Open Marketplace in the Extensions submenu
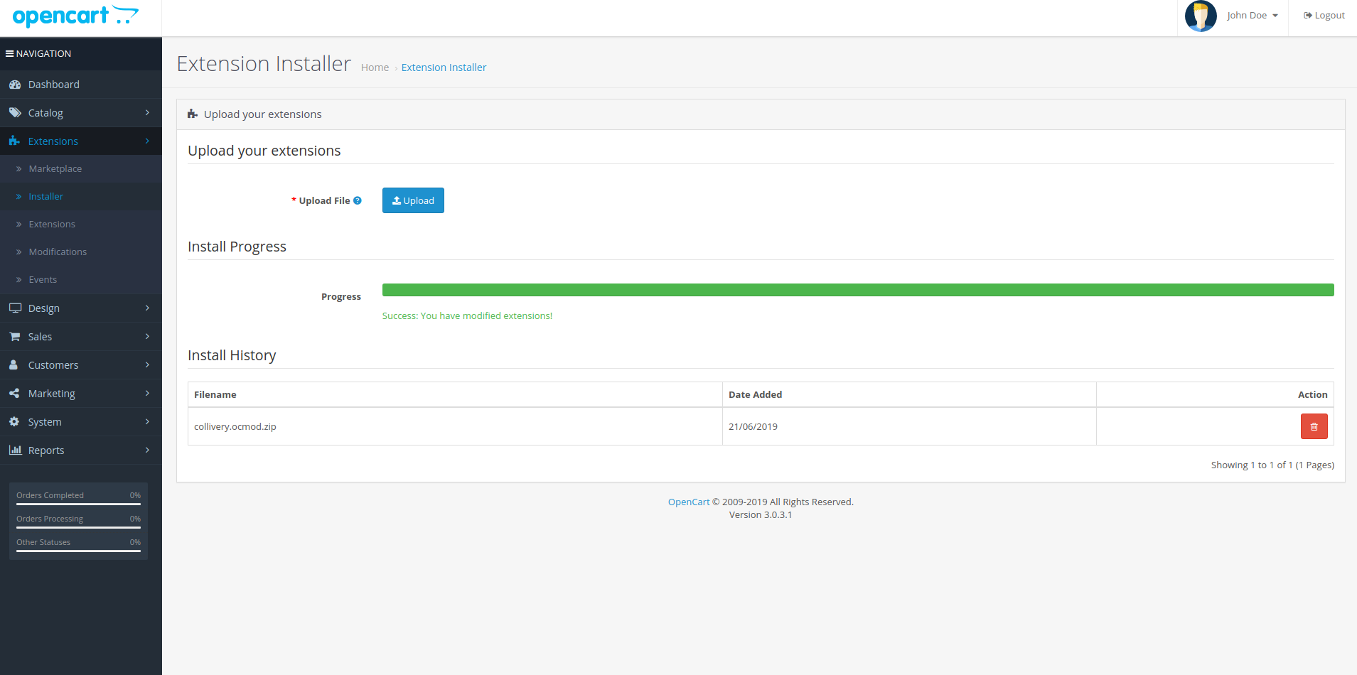The width and height of the screenshot is (1357, 675). point(55,169)
